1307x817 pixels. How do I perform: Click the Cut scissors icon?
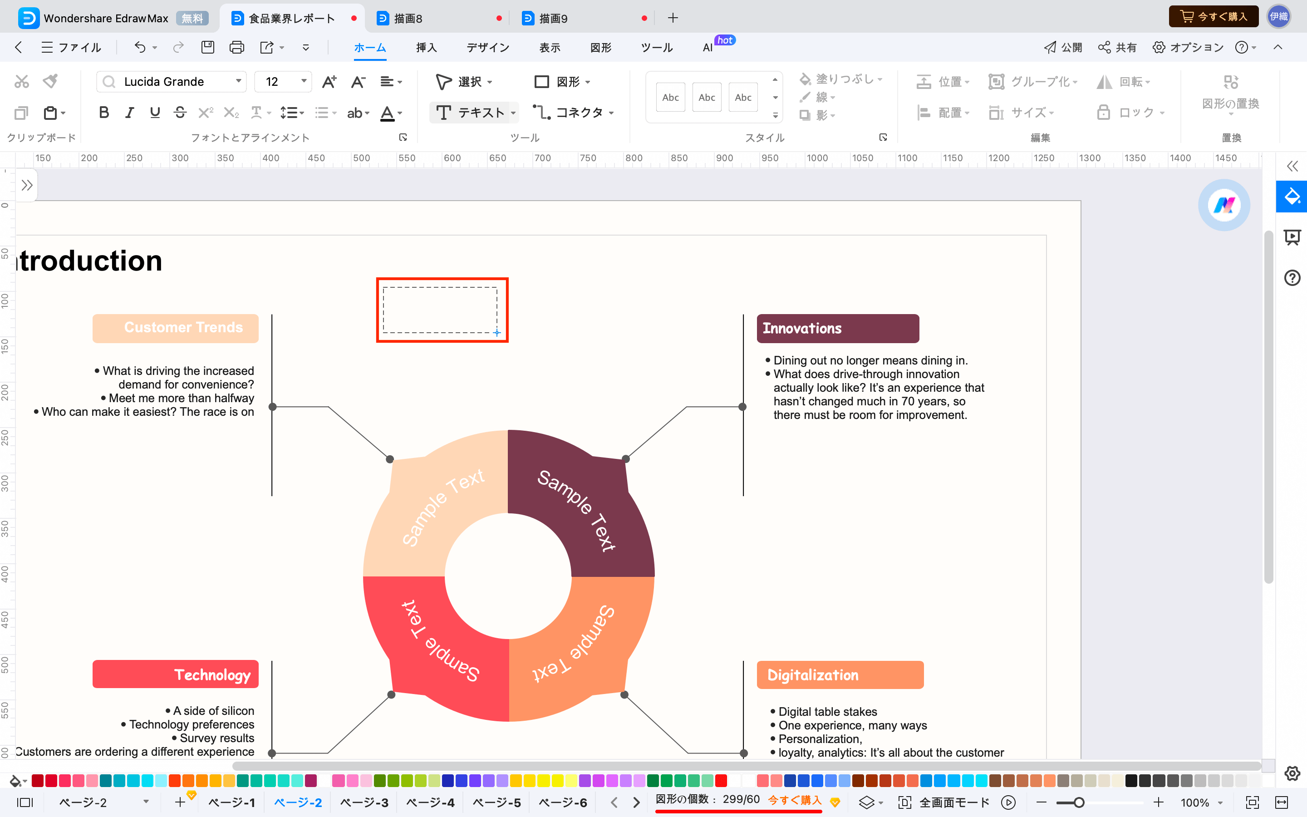[22, 82]
